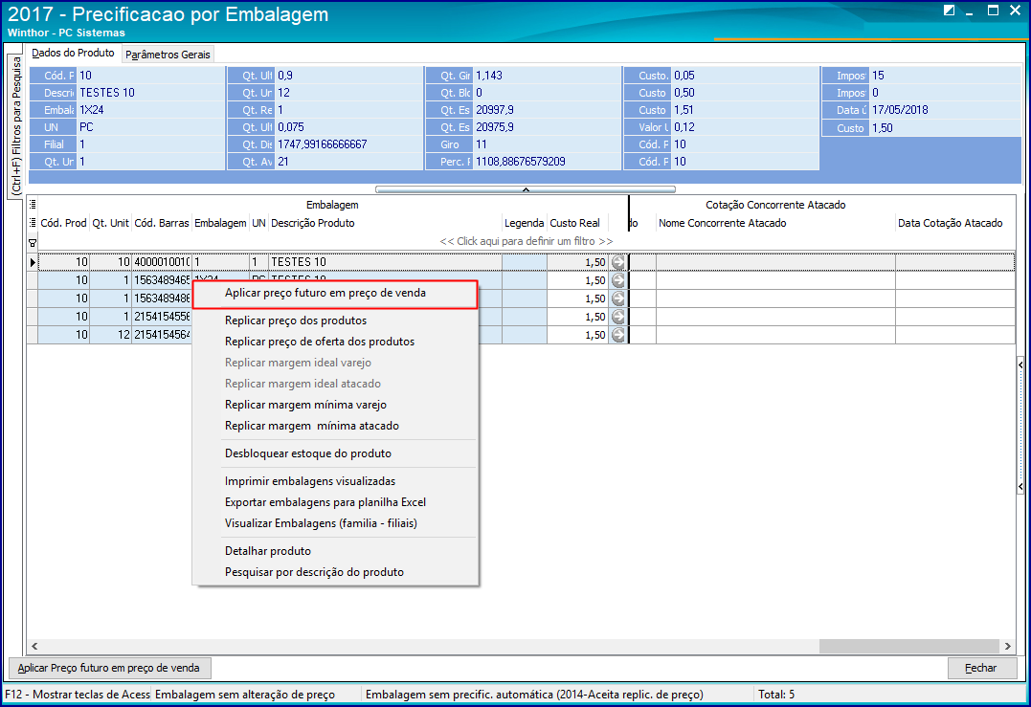
Task: Switch to Parâmetros Gerais tab
Action: pos(168,55)
